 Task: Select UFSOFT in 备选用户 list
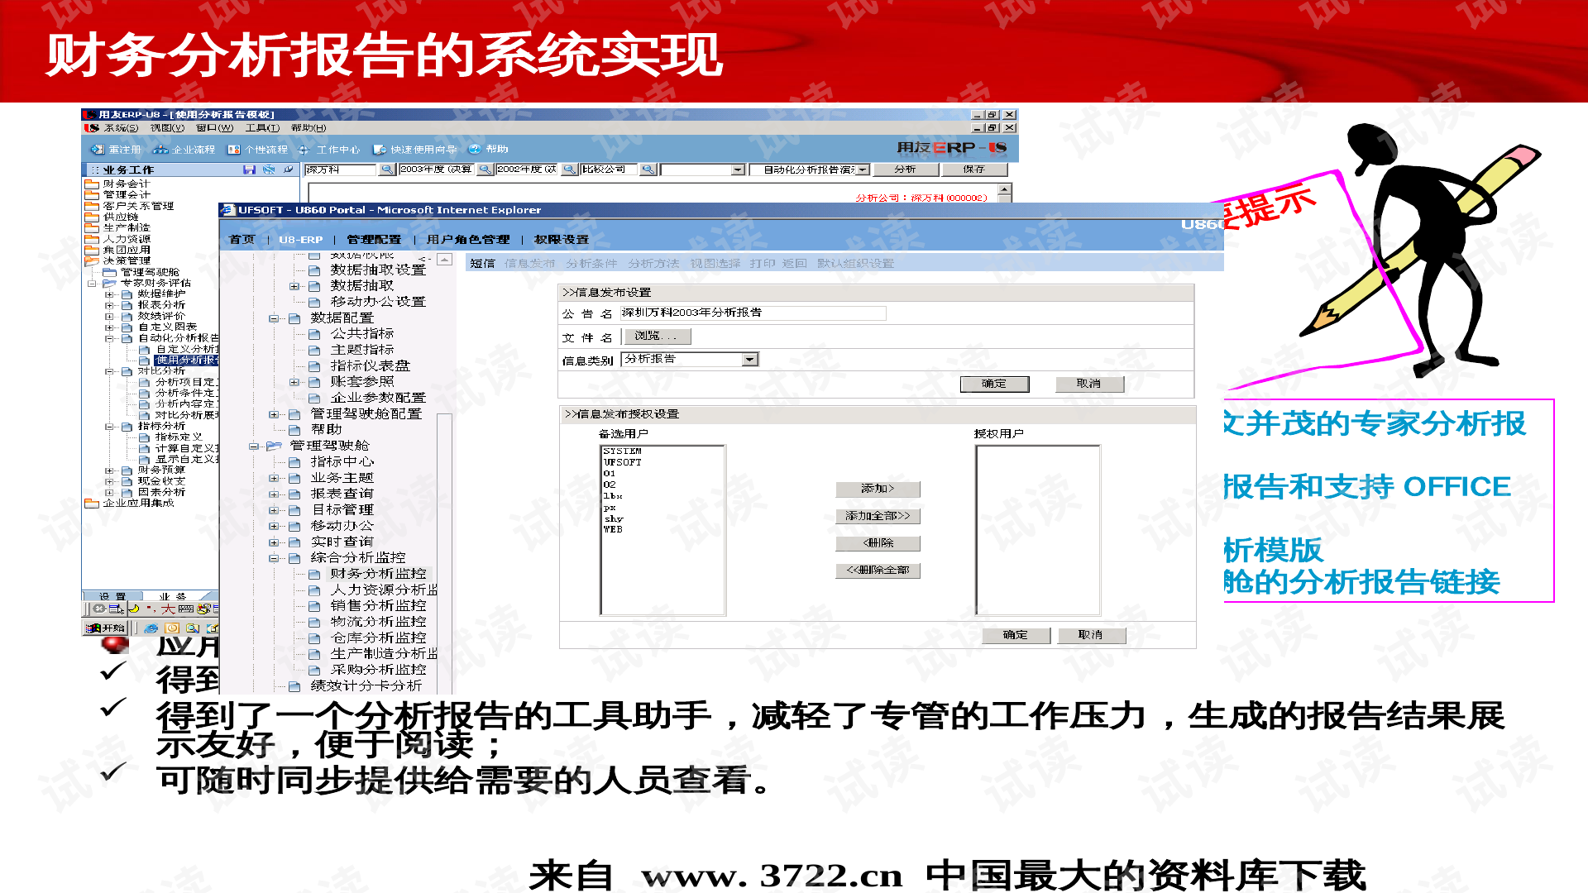point(623,462)
